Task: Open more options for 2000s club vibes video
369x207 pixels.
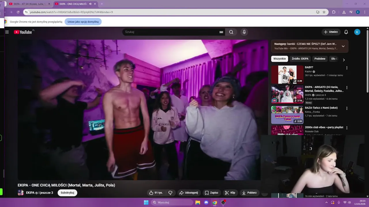Action: click(x=347, y=128)
